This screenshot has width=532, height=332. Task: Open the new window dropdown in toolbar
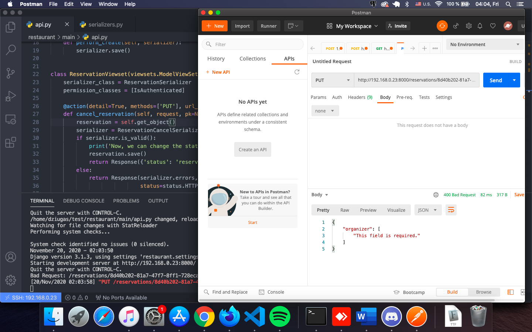click(x=293, y=26)
